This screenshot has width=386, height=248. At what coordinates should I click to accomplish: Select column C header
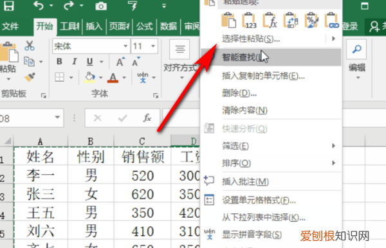[x=142, y=141]
